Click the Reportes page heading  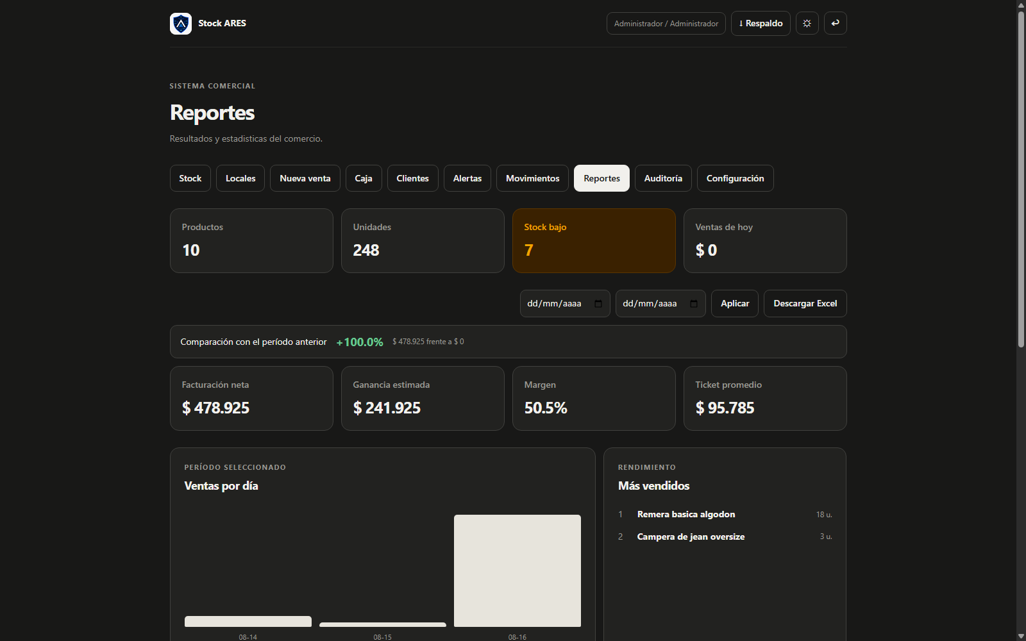pos(212,113)
